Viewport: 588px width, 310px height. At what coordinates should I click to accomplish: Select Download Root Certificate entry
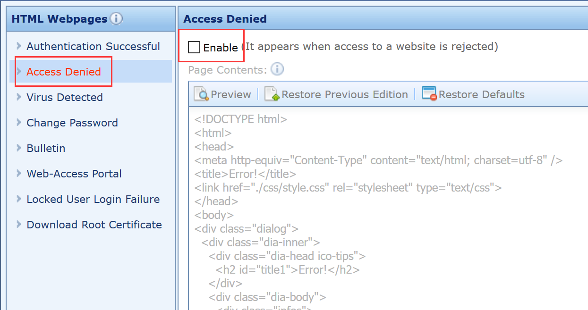coord(94,225)
